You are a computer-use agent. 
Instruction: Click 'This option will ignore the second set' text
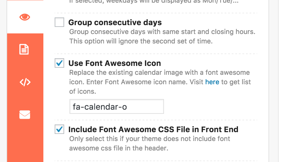click(x=141, y=41)
